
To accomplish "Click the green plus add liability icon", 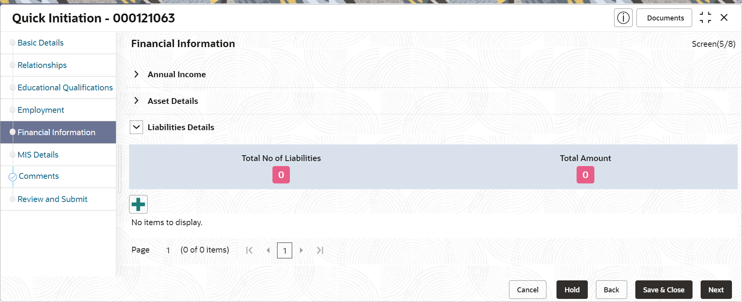I will coord(138,204).
